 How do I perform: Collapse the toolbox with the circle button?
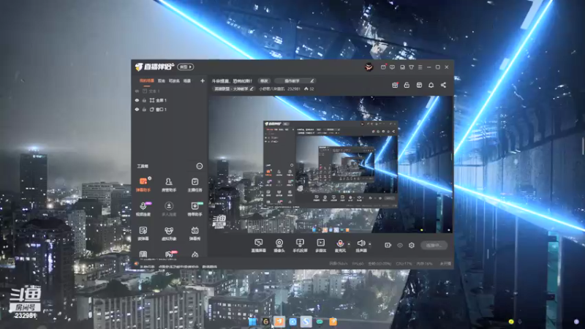pyautogui.click(x=199, y=166)
